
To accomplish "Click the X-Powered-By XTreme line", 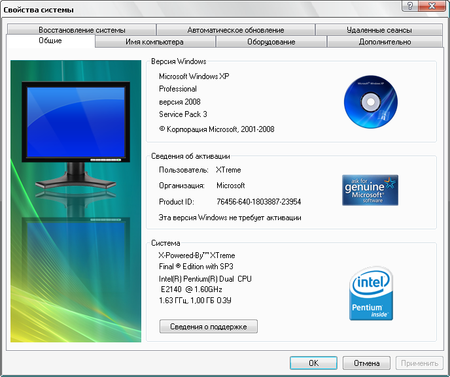I will click(197, 255).
